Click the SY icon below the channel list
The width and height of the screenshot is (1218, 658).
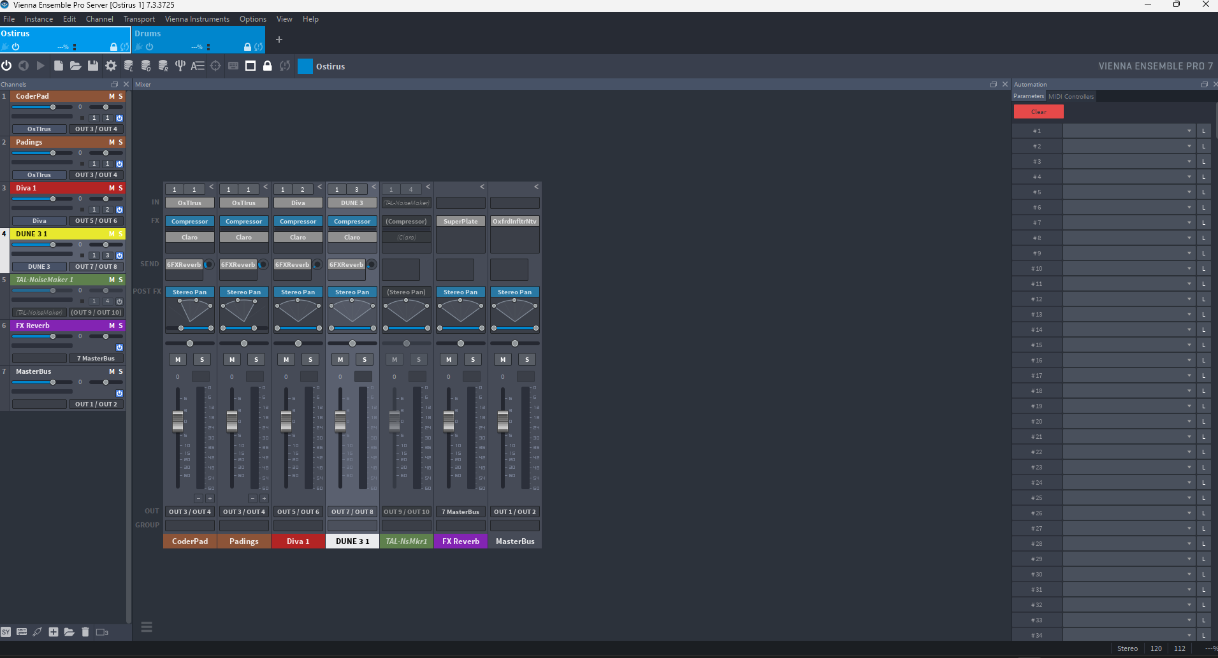point(6,632)
